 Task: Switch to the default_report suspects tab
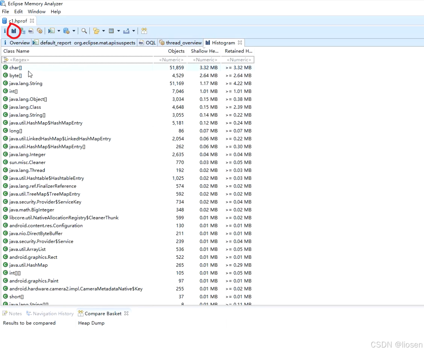(x=84, y=43)
